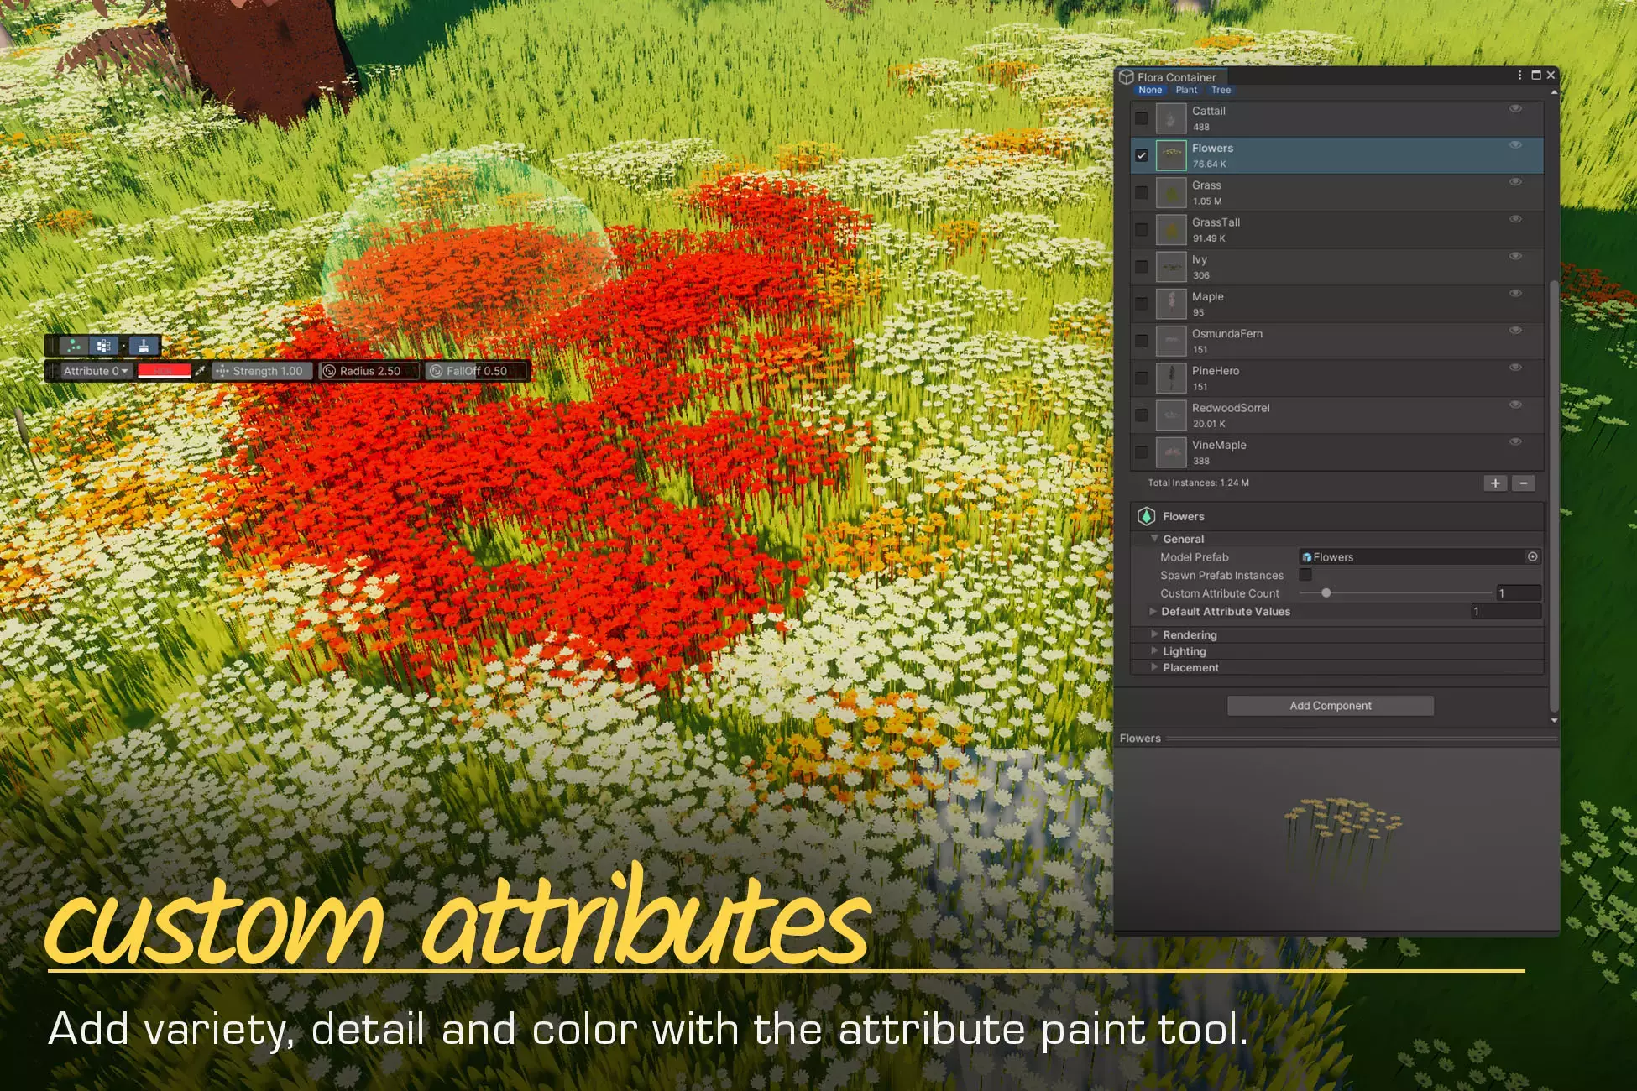Click the Grass thumbnail in flora list
Screen dimensions: 1637x1091
tap(1171, 193)
